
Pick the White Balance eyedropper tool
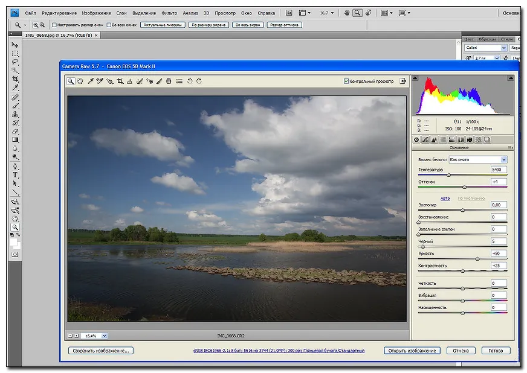click(x=90, y=81)
